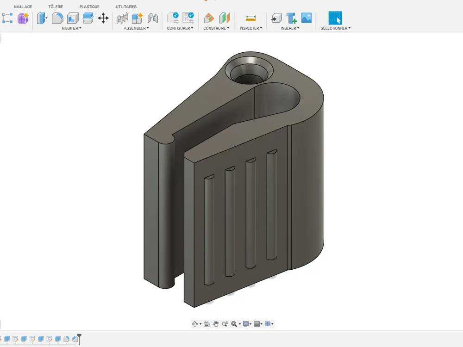
Task: Expand the Zoom Window dropdown arrow
Action: [x=240, y=324]
